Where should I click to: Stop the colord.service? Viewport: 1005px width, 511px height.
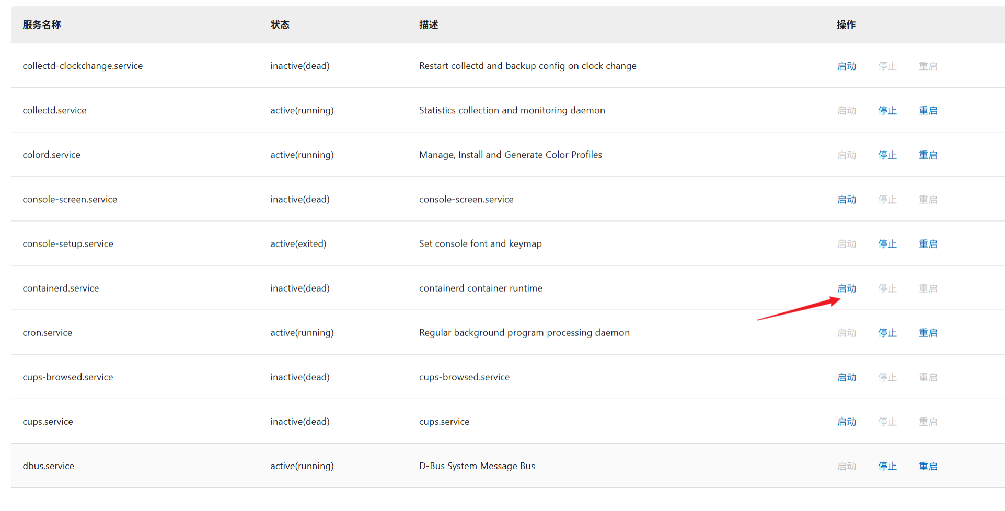click(x=887, y=155)
